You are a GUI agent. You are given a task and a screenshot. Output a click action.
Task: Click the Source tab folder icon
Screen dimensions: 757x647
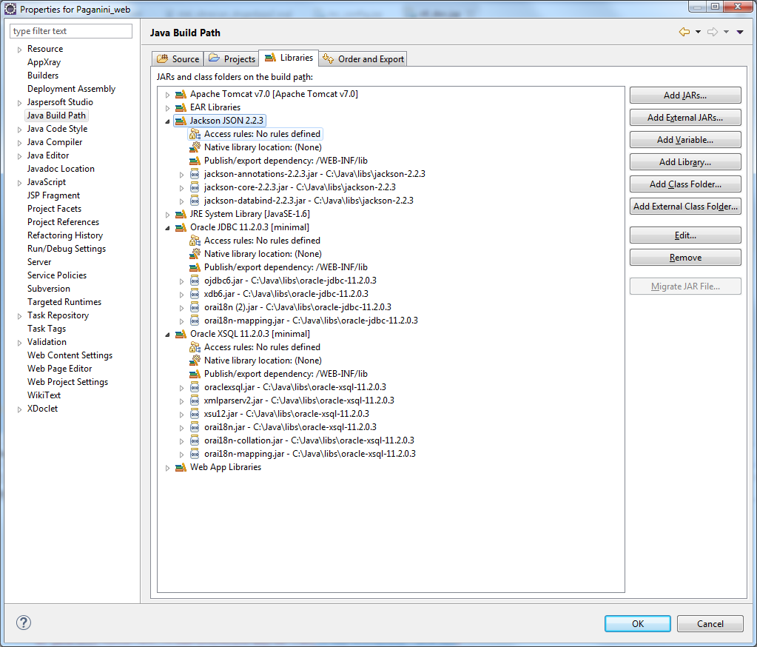click(x=163, y=59)
